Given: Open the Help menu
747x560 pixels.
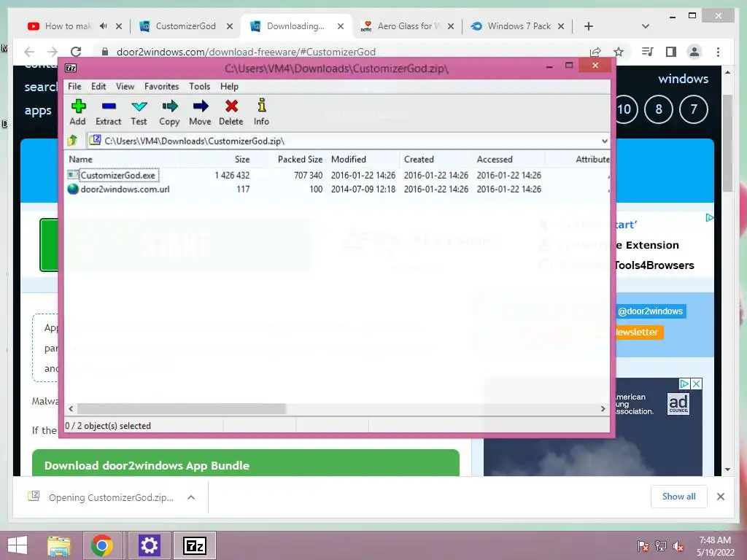Looking at the screenshot, I should click(229, 86).
